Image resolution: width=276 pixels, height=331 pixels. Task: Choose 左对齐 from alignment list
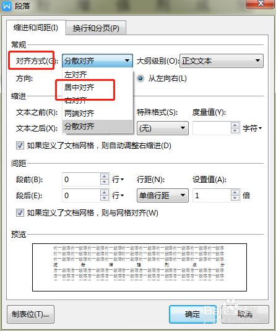click(97, 74)
